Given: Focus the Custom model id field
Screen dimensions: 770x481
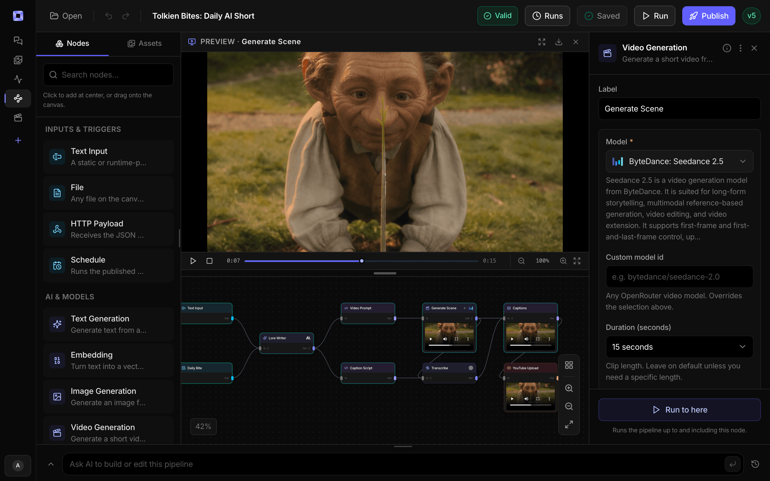Looking at the screenshot, I should (679, 277).
